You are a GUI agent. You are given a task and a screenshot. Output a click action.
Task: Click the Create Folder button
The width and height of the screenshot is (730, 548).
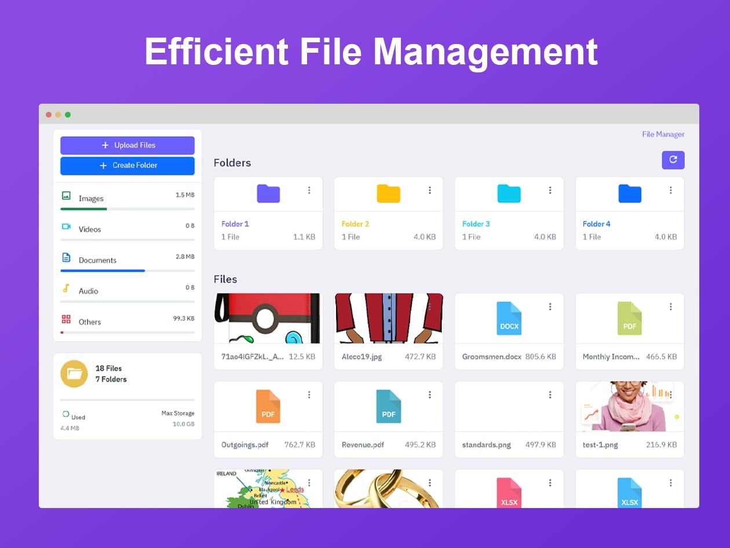pos(127,166)
